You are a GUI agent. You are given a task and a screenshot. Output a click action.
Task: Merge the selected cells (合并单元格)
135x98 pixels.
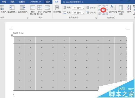point(33,10)
